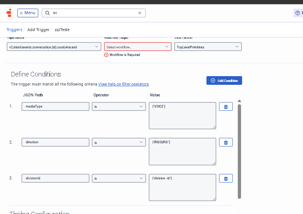Click the ['VOICE'] value text area
This screenshot has width=303, height=214.
tap(182, 115)
